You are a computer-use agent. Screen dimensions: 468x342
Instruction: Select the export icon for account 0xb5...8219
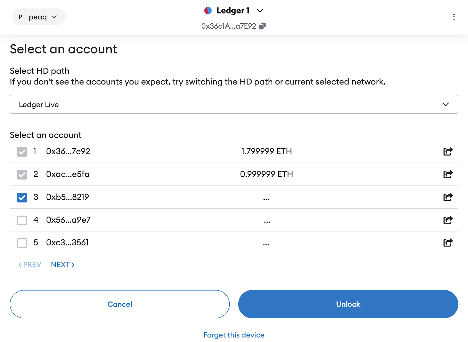click(448, 197)
